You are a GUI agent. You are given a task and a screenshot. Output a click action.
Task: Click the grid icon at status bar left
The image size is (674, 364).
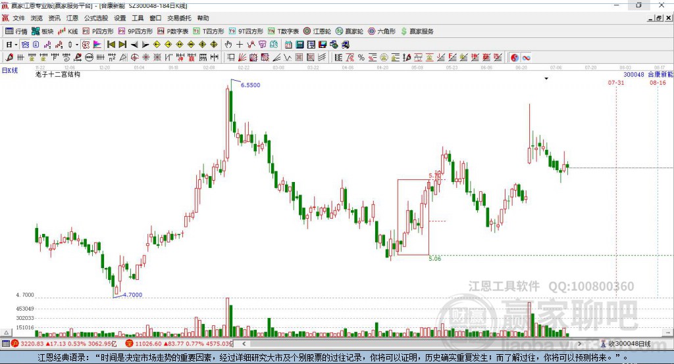click(x=5, y=344)
